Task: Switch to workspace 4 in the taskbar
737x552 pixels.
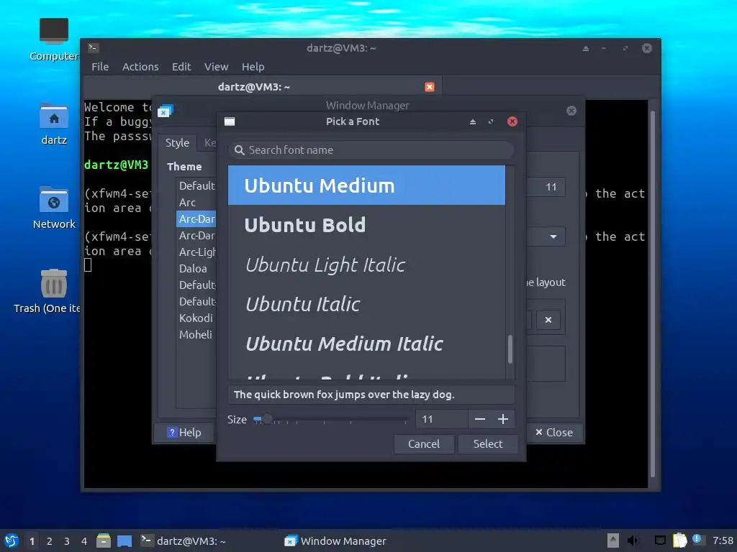Action: [84, 541]
